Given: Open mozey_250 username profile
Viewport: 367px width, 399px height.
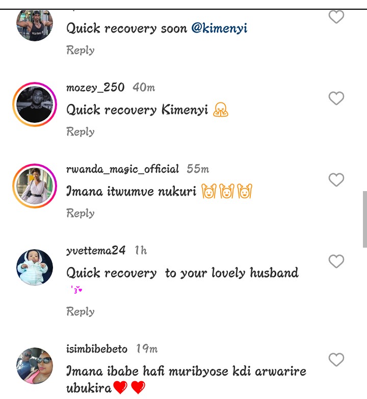Looking at the screenshot, I should (x=95, y=88).
